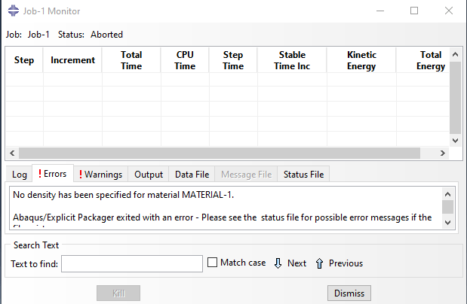Click the 'Aborted' status text

coord(106,35)
